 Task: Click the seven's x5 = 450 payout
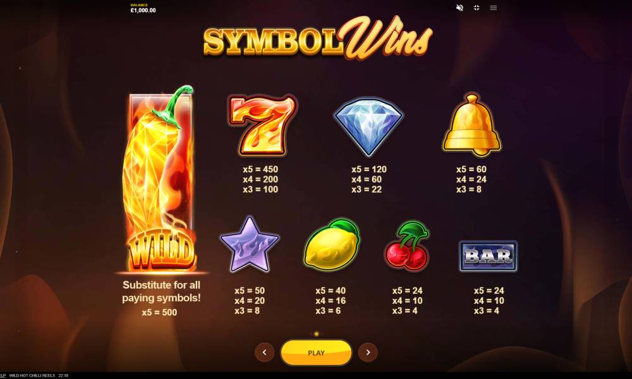point(260,169)
